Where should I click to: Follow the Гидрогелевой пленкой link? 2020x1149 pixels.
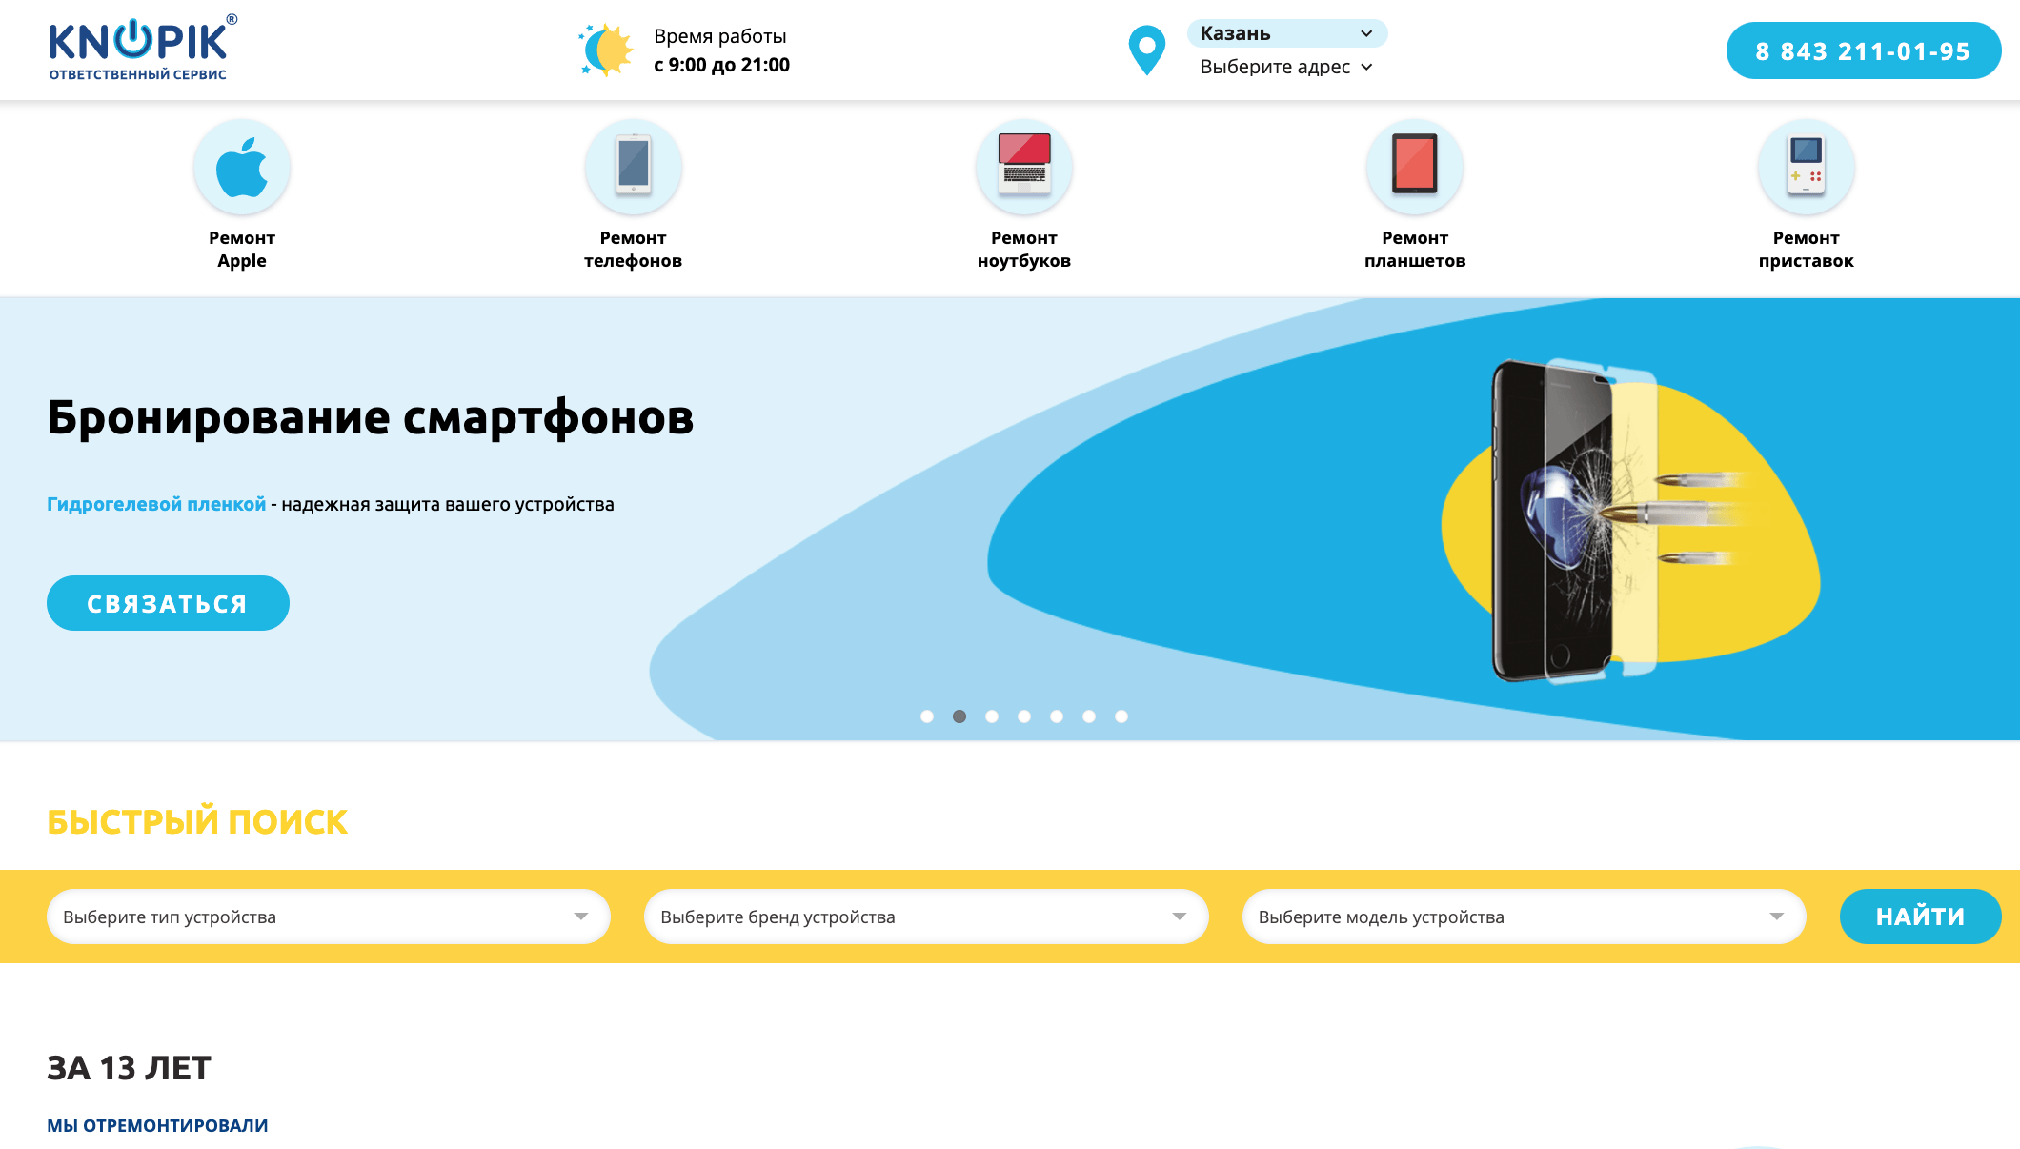coord(156,504)
